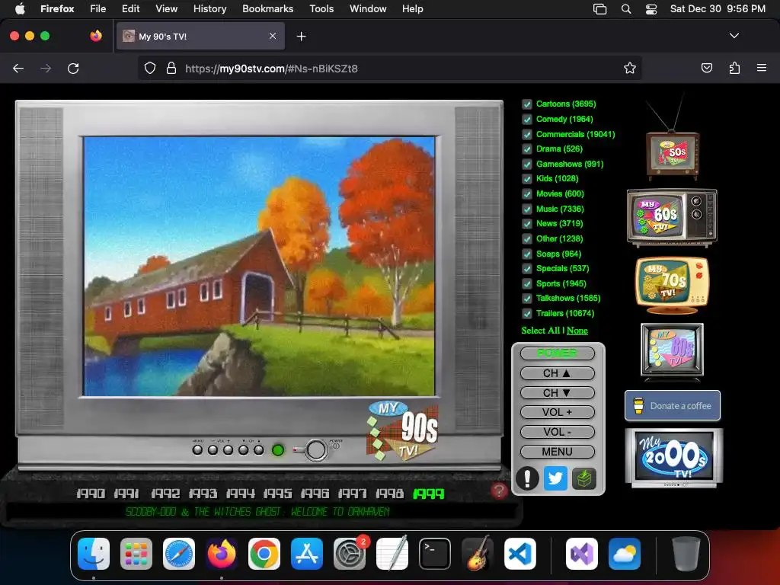Click the Donate a coffee button
Screen dimensions: 780x585
pos(673,405)
